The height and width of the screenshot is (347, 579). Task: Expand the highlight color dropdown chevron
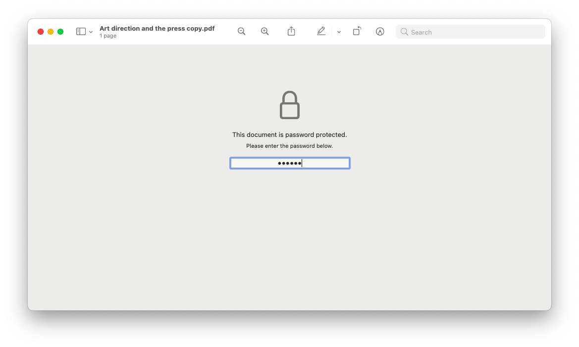pyautogui.click(x=339, y=32)
